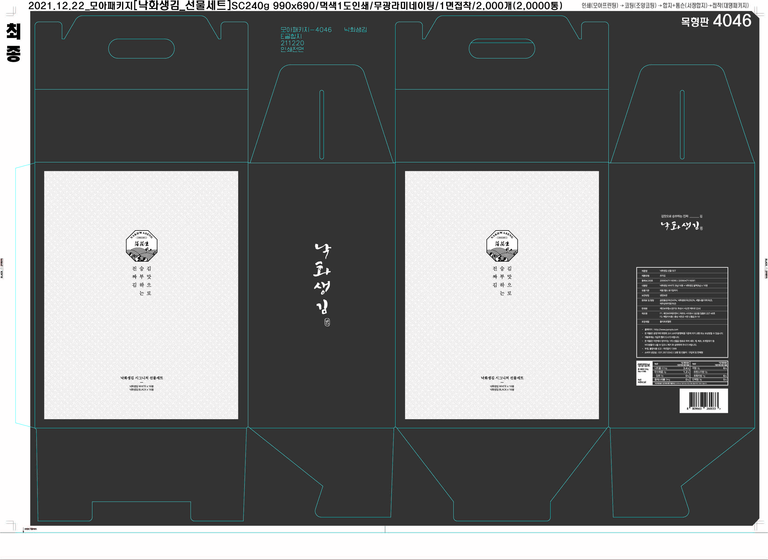The width and height of the screenshot is (768, 560).
Task: Click 낙화생김 시그니처 선물세트 text on right panel
Action: (502, 378)
